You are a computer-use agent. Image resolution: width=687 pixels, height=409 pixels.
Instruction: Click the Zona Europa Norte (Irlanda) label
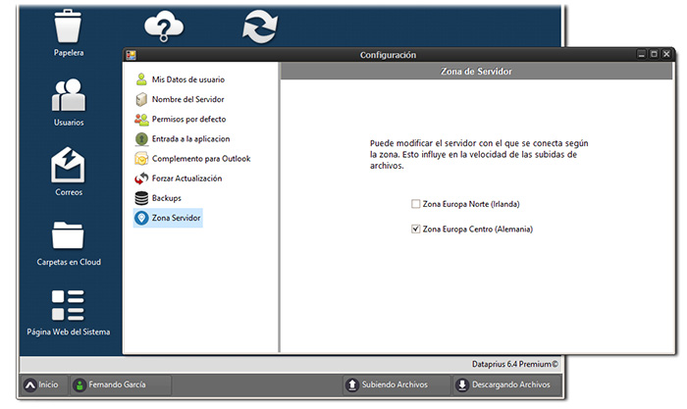point(471,204)
